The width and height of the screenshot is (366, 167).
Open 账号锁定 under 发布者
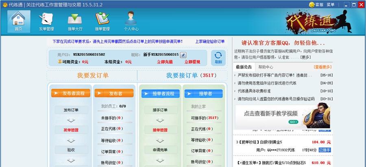coord(112,163)
